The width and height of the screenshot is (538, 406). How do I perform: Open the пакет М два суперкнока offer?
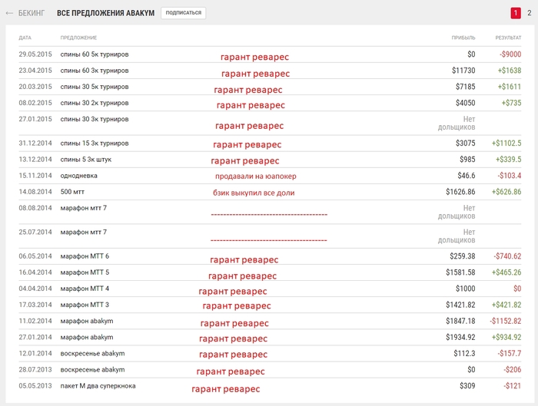coord(98,385)
